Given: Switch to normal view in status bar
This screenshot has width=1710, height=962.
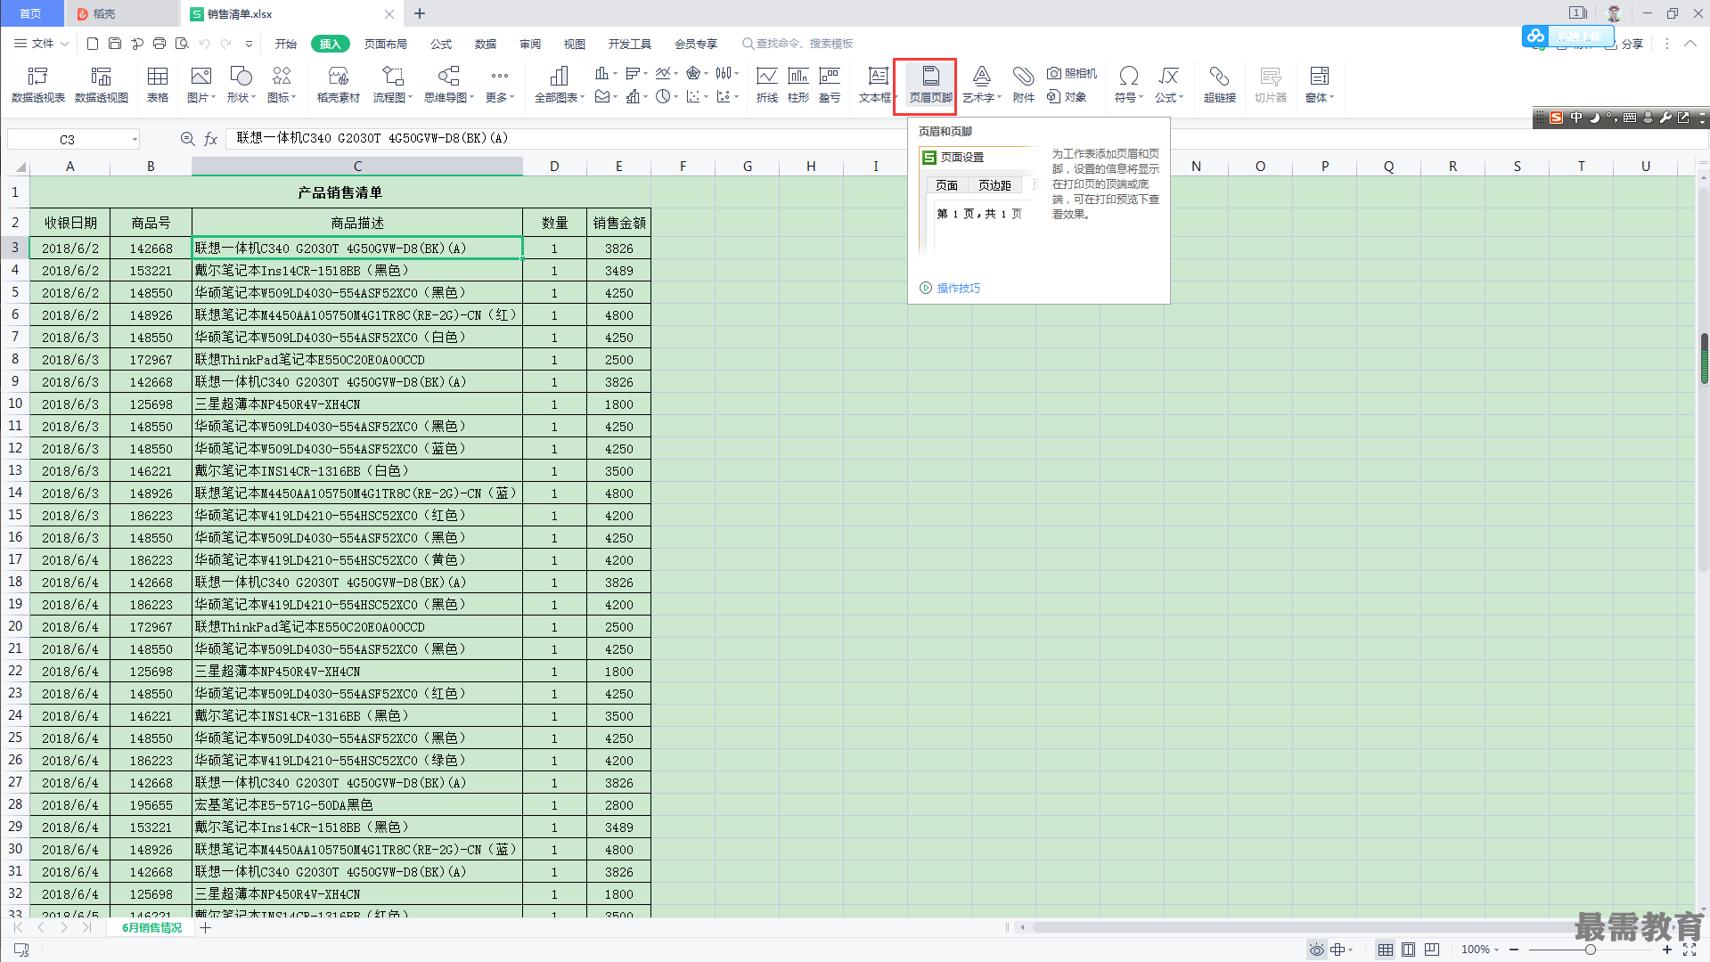Looking at the screenshot, I should coord(1385,950).
